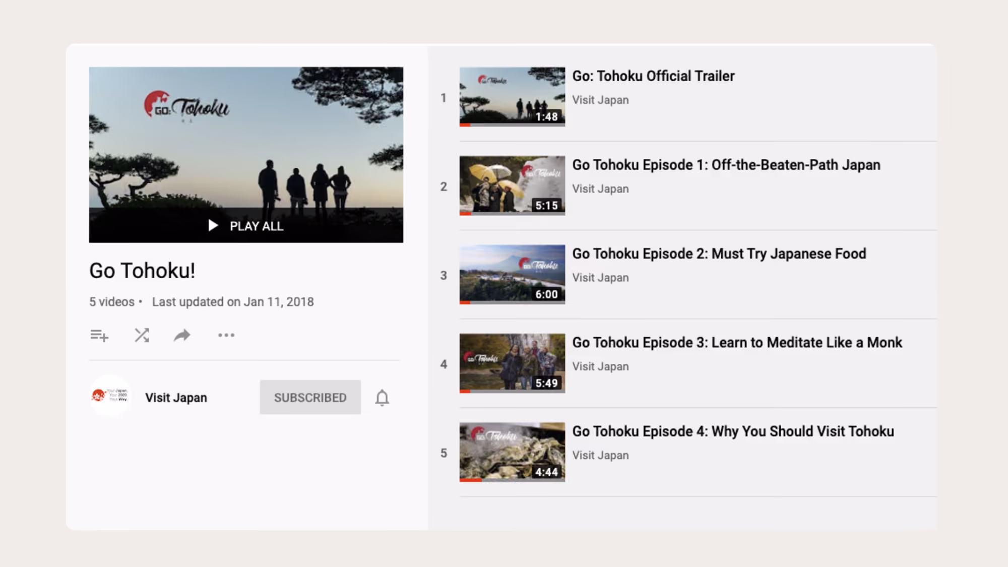This screenshot has width=1008, height=567.
Task: Open the Visit Japan channel name link beside the avatar
Action: 176,398
